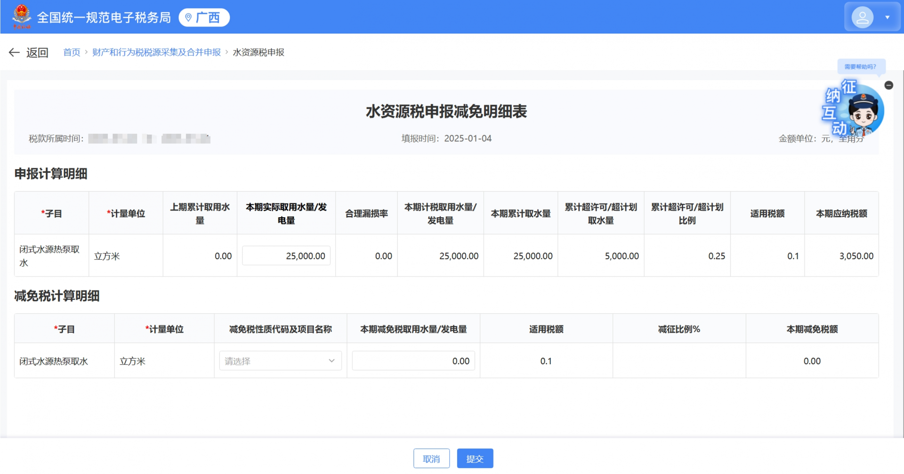Click the 需要帮助吗 help bubble
The width and height of the screenshot is (904, 474).
860,66
